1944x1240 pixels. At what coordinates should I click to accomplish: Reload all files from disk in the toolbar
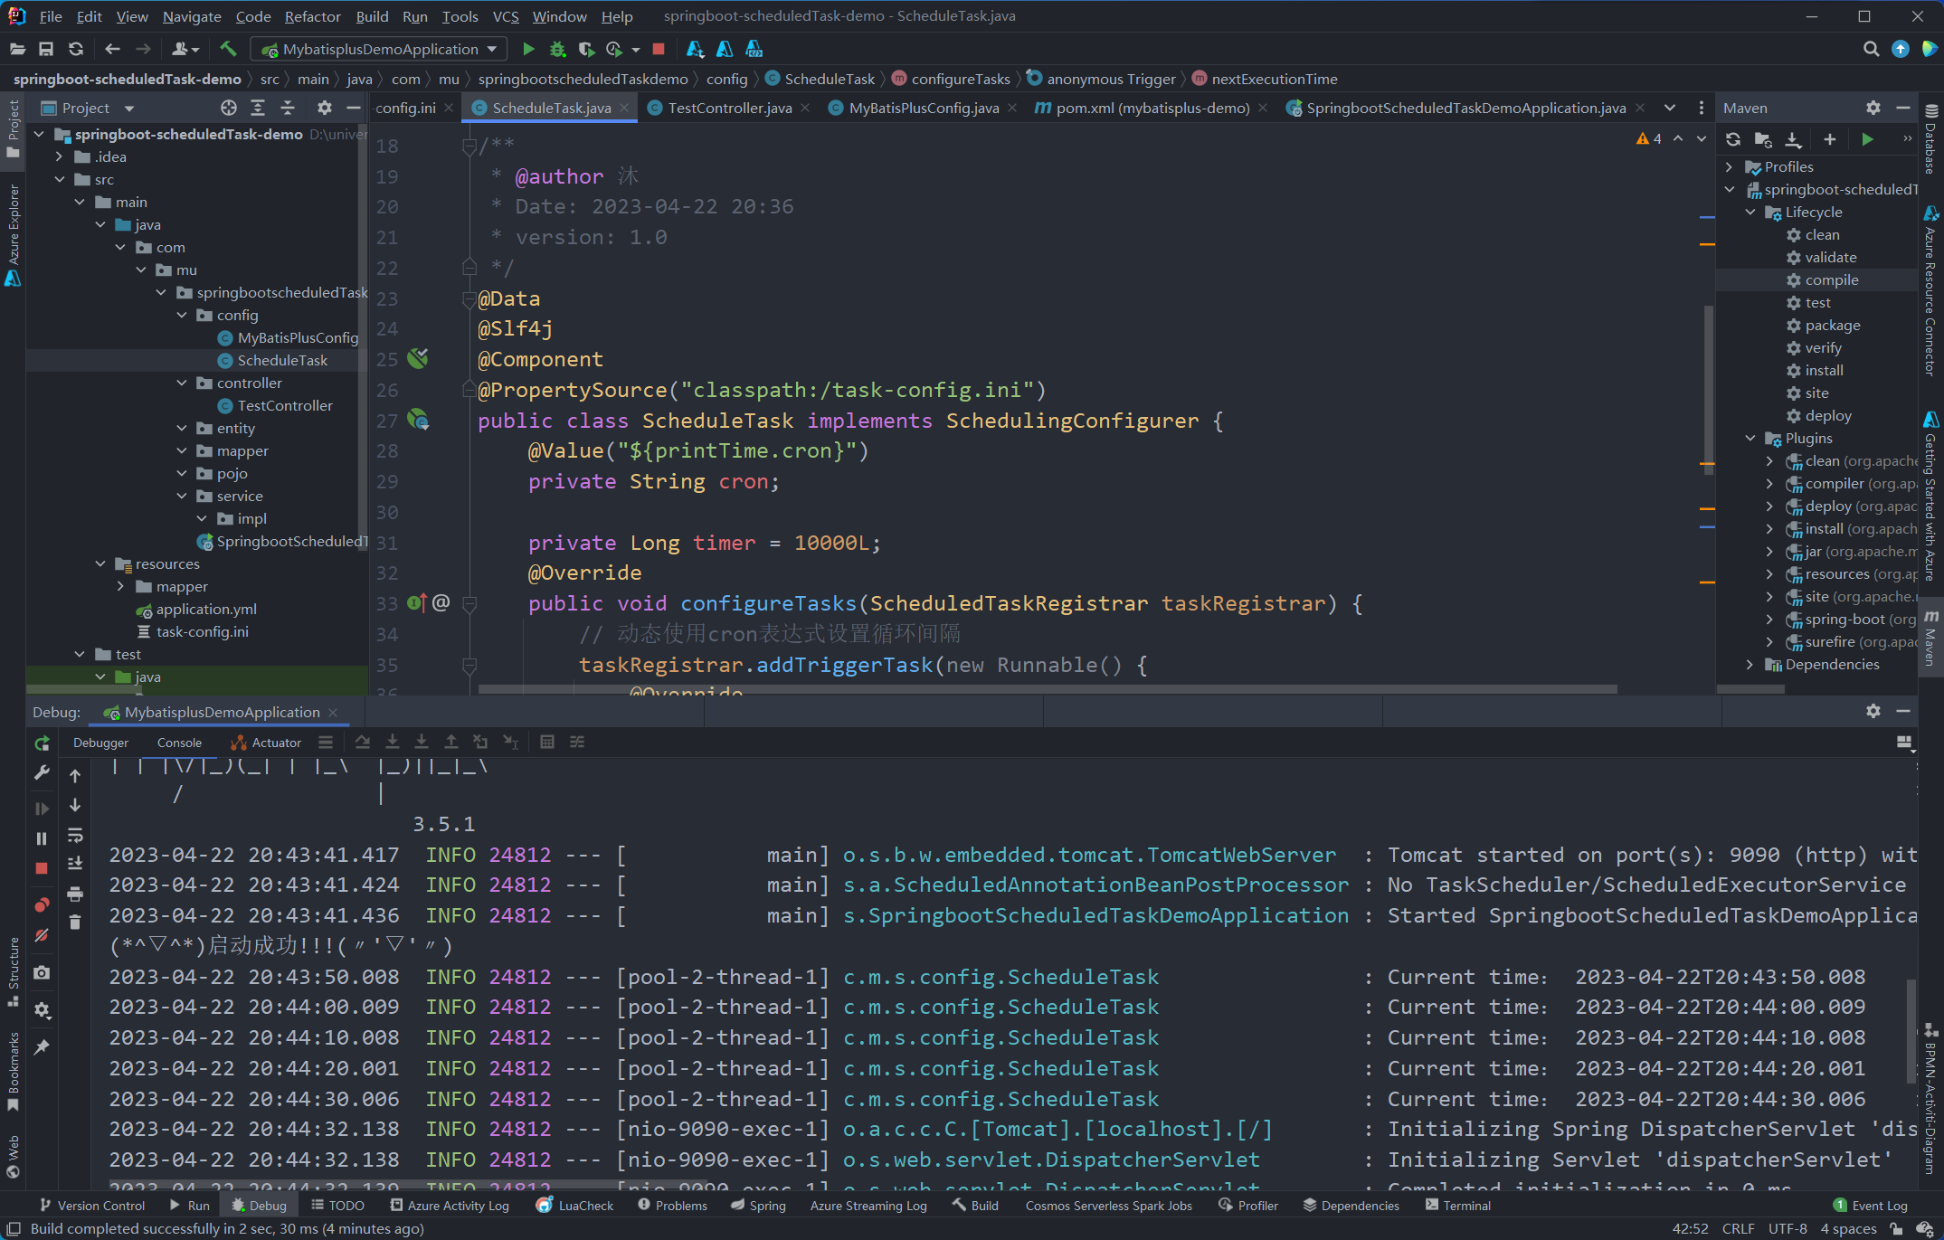76,49
